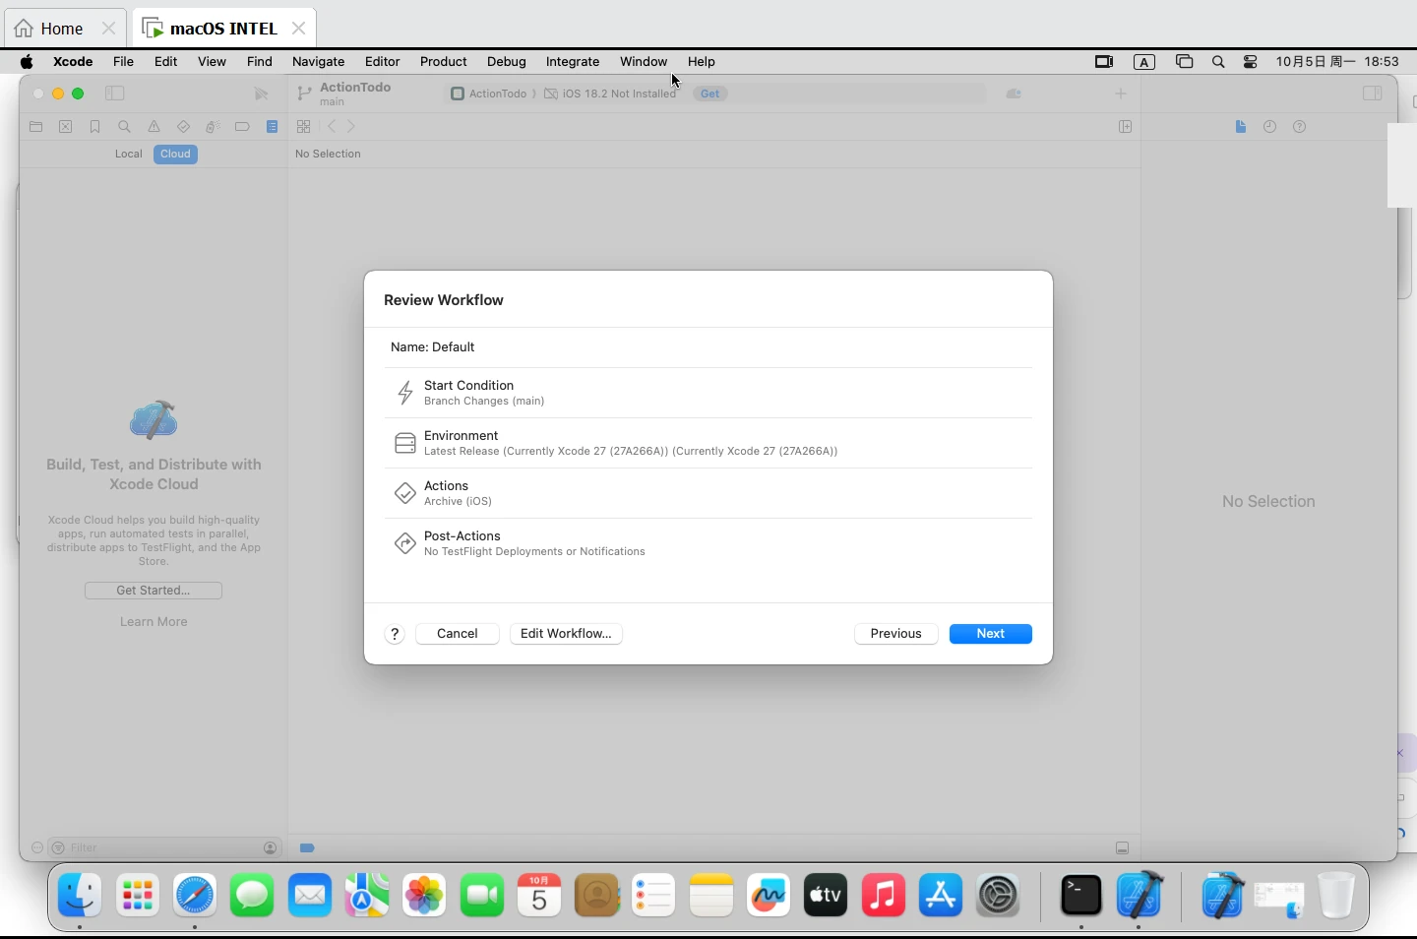The width and height of the screenshot is (1417, 939).
Task: Open the Find navigator magnifier icon
Action: [x=124, y=127]
